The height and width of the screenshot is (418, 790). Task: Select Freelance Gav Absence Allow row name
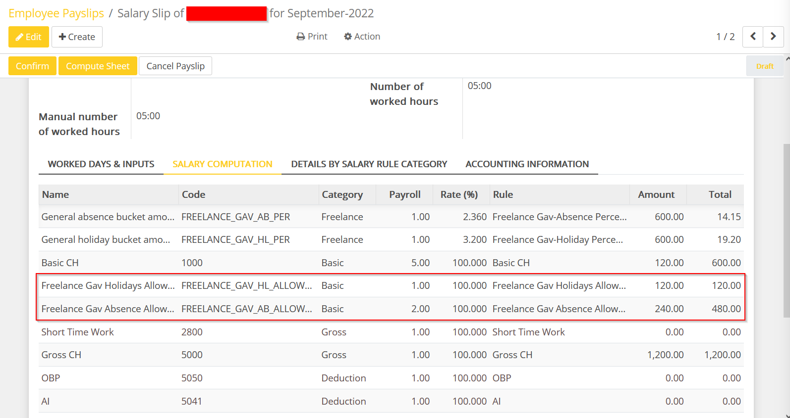coord(108,309)
